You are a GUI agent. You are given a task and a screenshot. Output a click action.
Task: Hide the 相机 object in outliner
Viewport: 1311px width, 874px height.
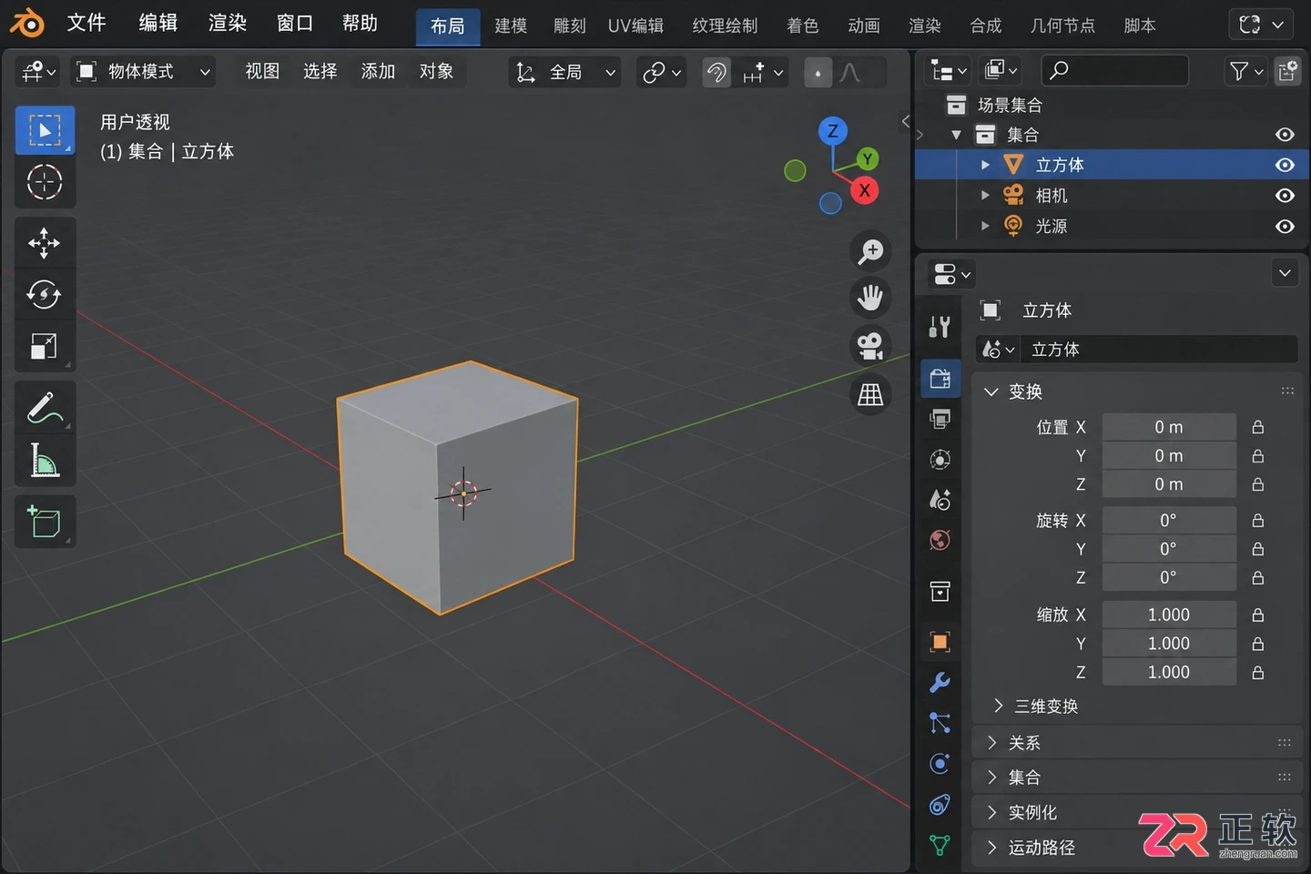coord(1285,196)
